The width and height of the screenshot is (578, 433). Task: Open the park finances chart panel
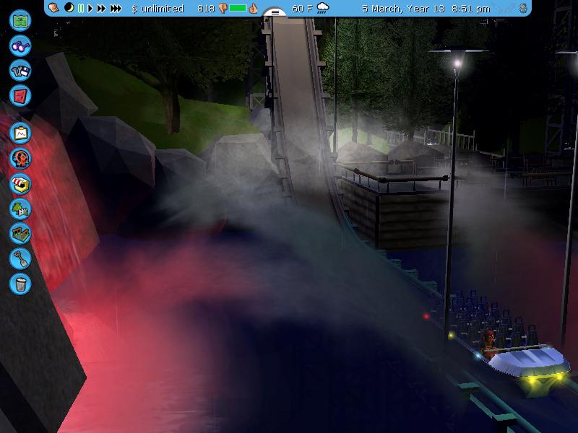coord(20,134)
